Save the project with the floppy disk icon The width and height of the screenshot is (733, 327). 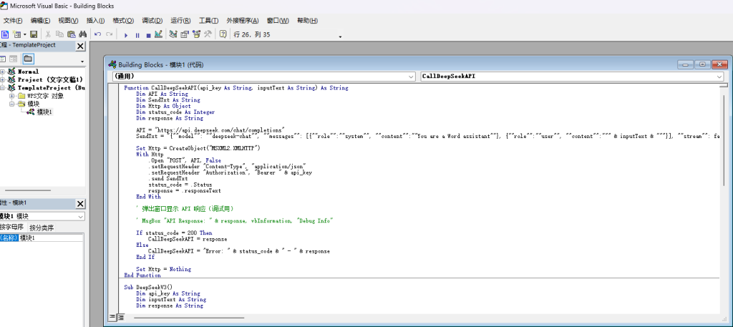click(x=34, y=34)
